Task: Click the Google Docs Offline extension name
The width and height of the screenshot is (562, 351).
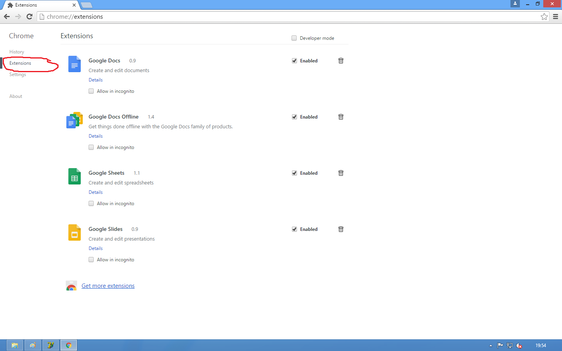Action: [114, 117]
